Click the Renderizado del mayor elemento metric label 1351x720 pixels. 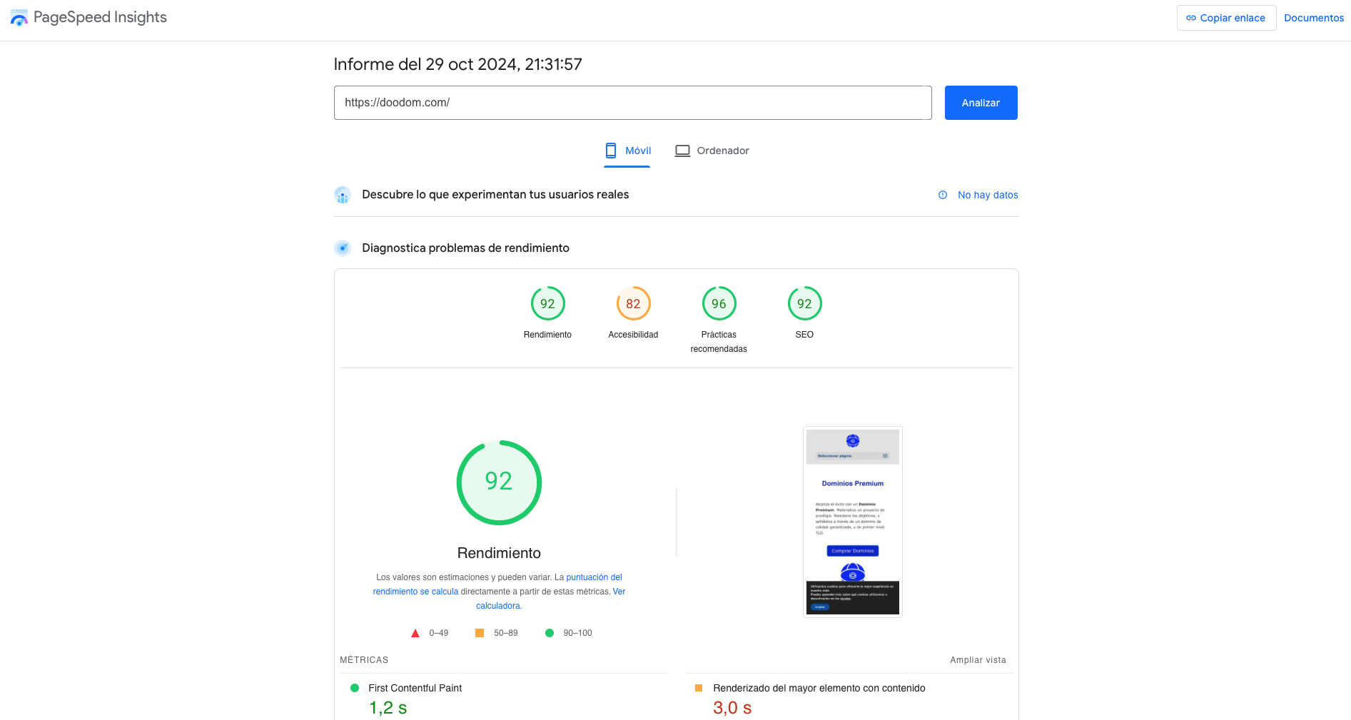tap(819, 688)
